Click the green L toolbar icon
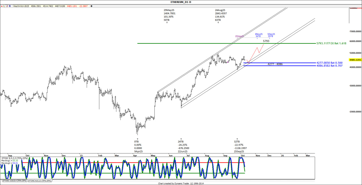This screenshot has width=362, height=185. pyautogui.click(x=5, y=6)
